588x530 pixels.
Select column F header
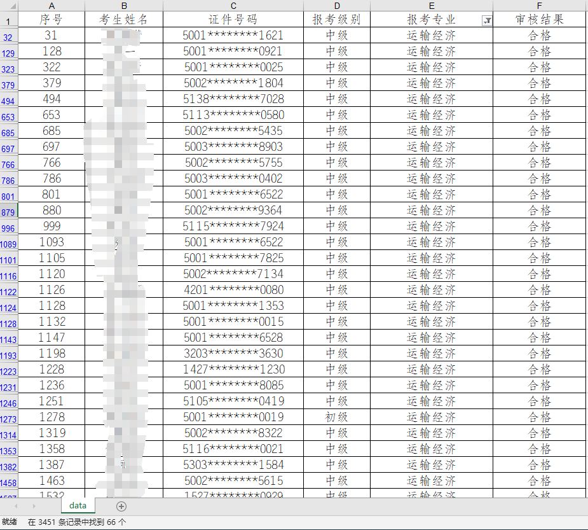click(539, 6)
